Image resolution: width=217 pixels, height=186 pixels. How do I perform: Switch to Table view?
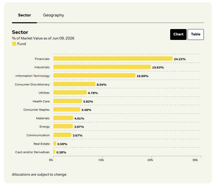pos(196,34)
